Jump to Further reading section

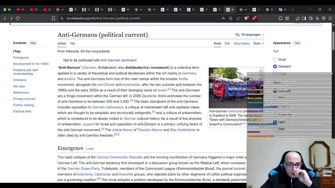(x=24, y=105)
